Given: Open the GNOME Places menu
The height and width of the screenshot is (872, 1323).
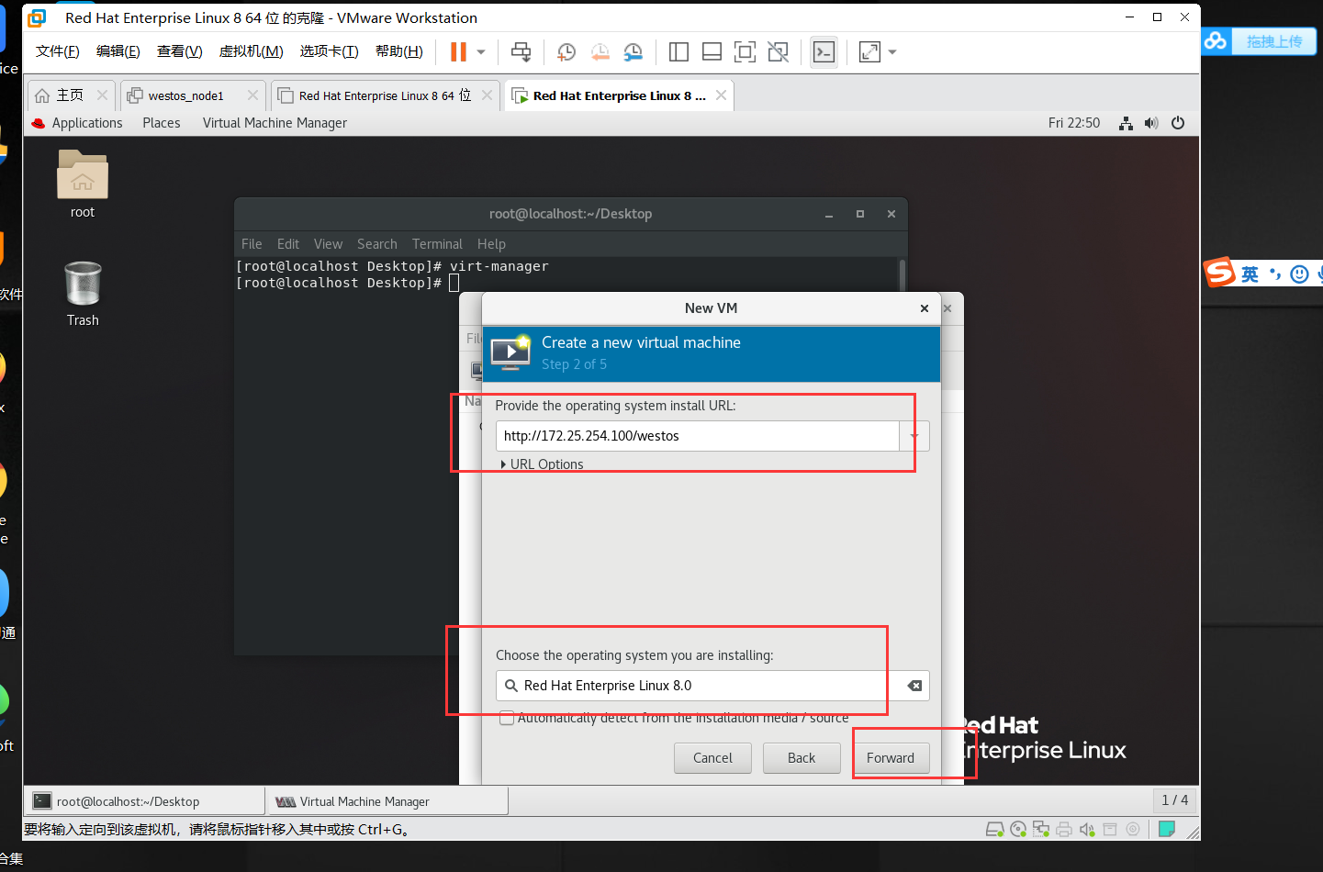Looking at the screenshot, I should coord(162,123).
